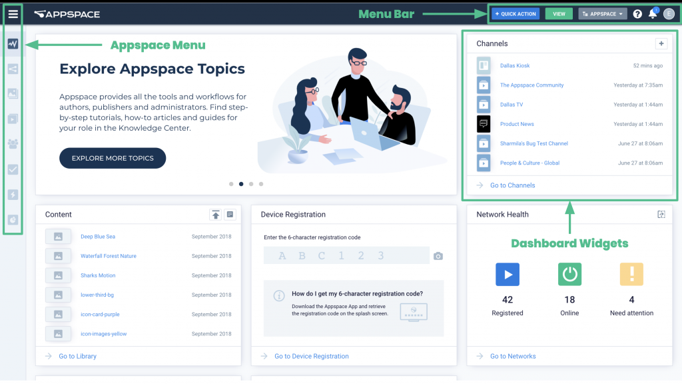Open the Dallas Kiosk channel

coord(515,66)
